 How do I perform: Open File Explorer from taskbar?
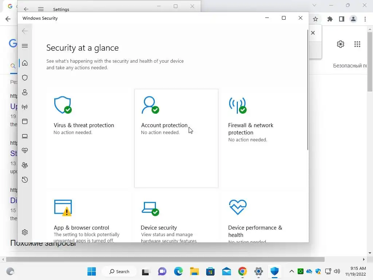click(x=195, y=271)
